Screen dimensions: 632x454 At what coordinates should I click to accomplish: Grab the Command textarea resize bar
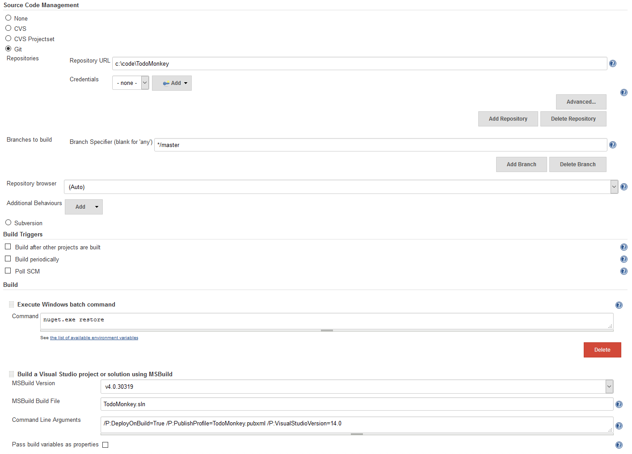pos(327,330)
